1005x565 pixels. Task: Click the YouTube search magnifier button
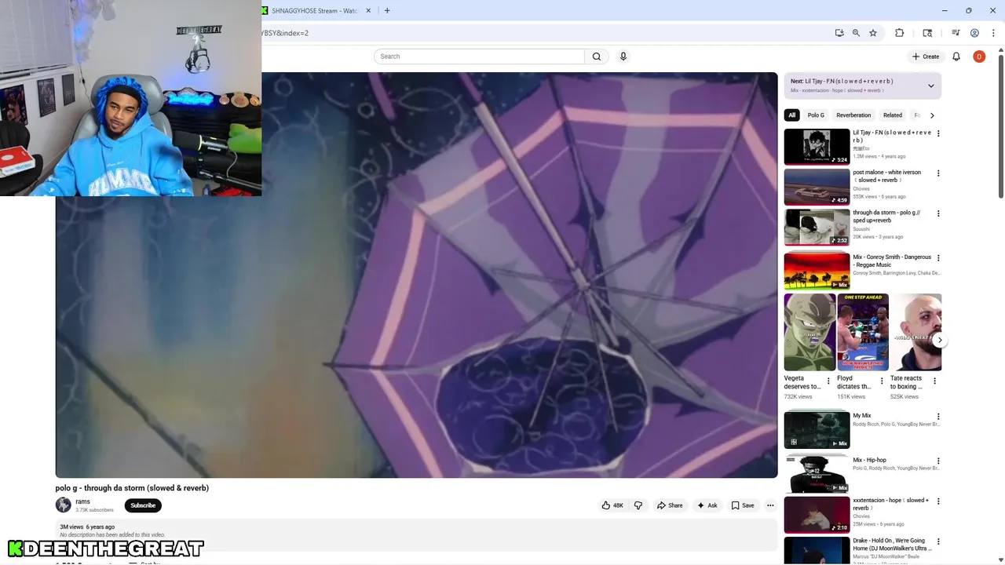click(x=597, y=56)
